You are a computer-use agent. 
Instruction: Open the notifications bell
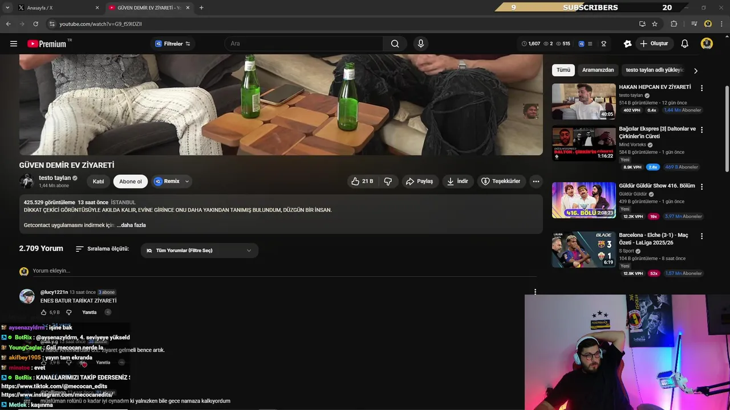[685, 44]
